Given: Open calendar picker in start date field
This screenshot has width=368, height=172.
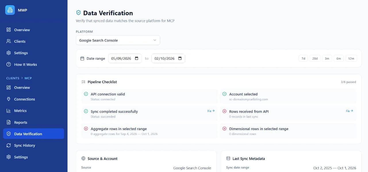Looking at the screenshot, I should click(137, 58).
